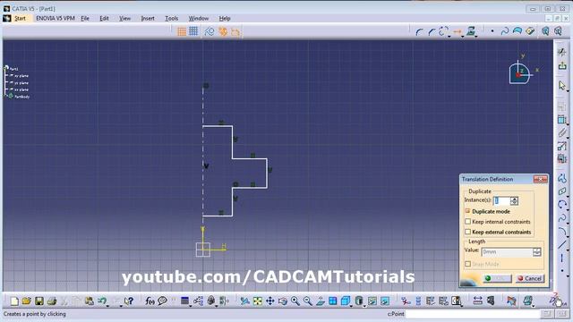The width and height of the screenshot is (573, 322).
Task: Toggle Geometrical Constraints icon
Action: point(223,32)
